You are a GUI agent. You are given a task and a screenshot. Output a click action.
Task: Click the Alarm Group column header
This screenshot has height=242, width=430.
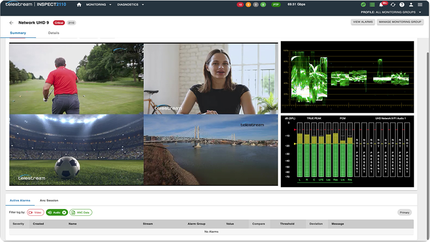click(196, 224)
